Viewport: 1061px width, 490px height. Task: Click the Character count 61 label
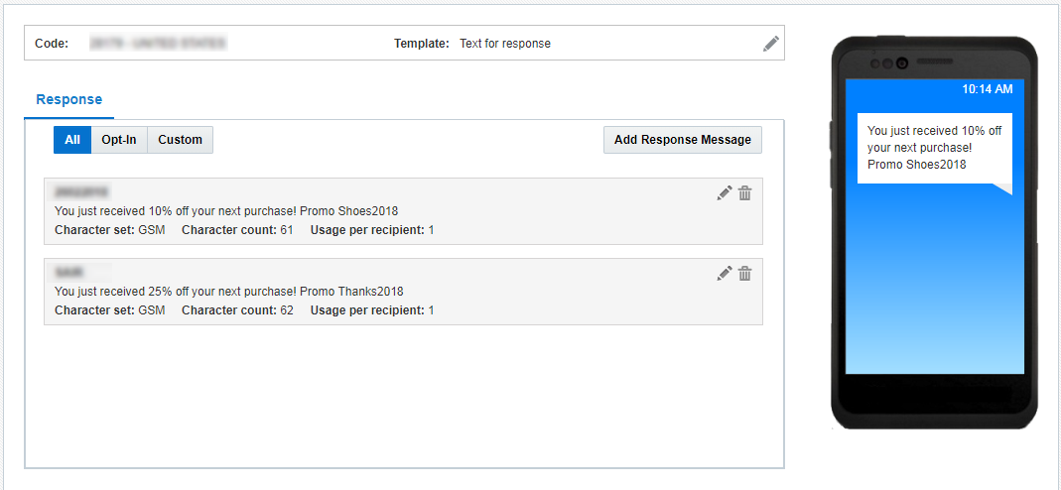237,230
